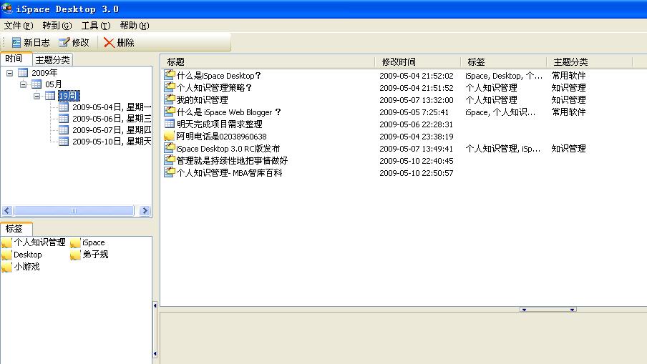The image size is (647, 364).
Task: Click the note icon of 我的知识管理
Action: pyautogui.click(x=169, y=99)
